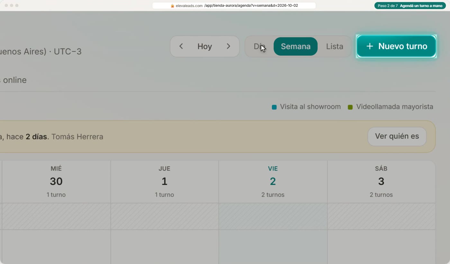
Task: Switch to the Día view
Action: 259,46
